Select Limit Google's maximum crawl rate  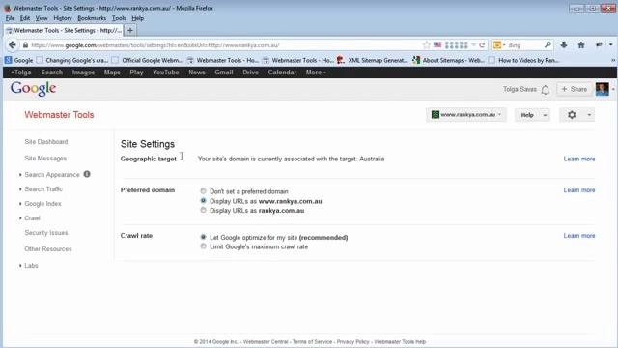point(203,246)
